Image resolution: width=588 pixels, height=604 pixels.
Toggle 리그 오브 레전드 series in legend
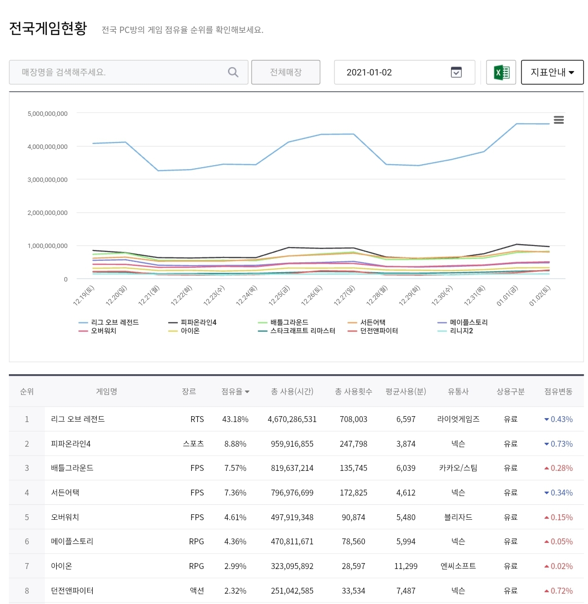point(114,322)
